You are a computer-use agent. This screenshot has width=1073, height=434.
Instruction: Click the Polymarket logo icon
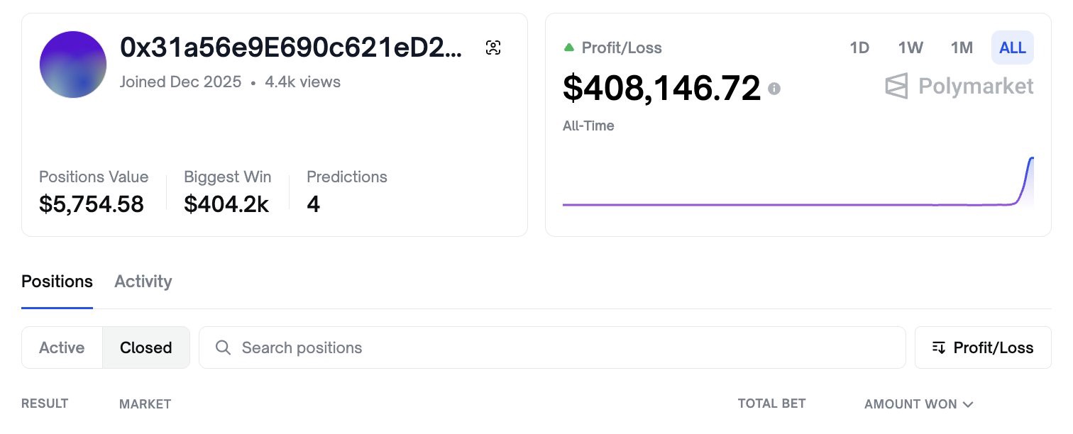coord(896,87)
